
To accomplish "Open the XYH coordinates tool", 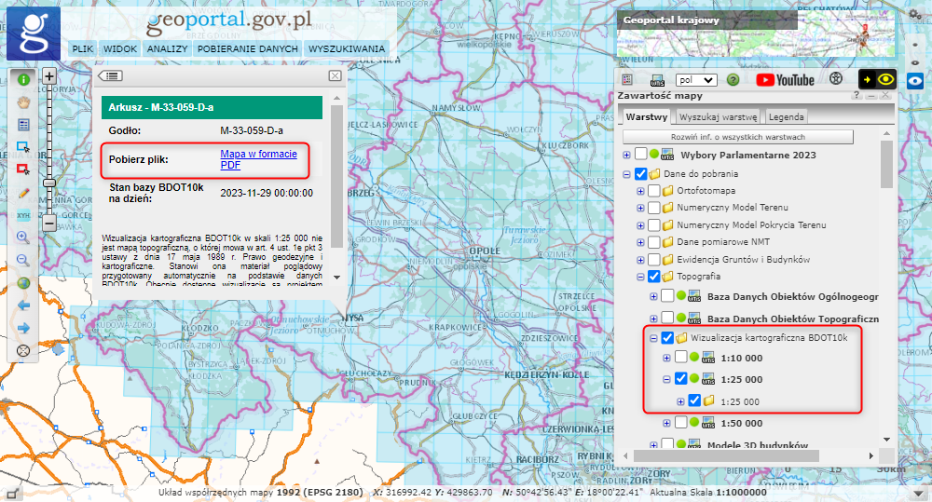I will (23, 215).
